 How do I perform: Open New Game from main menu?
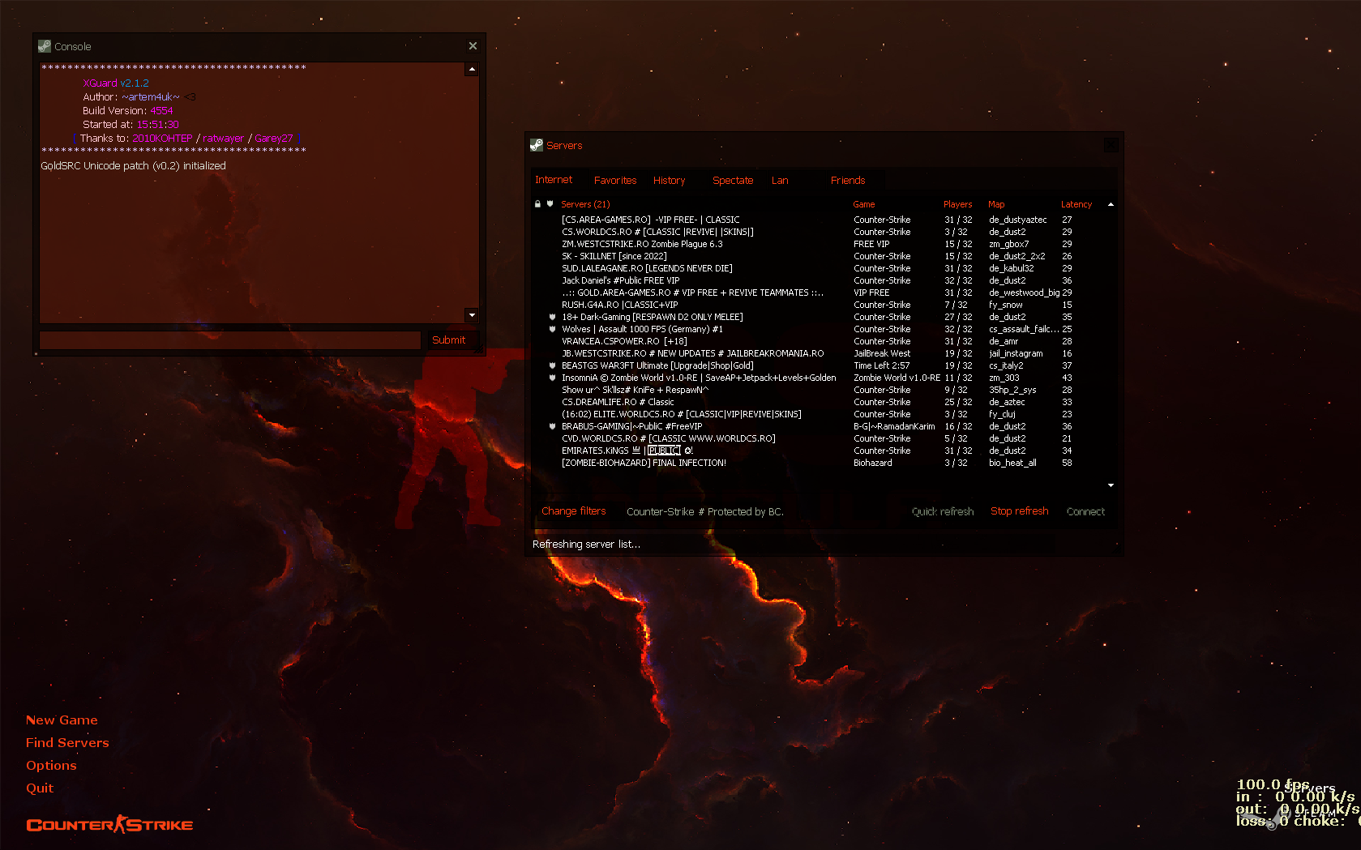tap(62, 720)
